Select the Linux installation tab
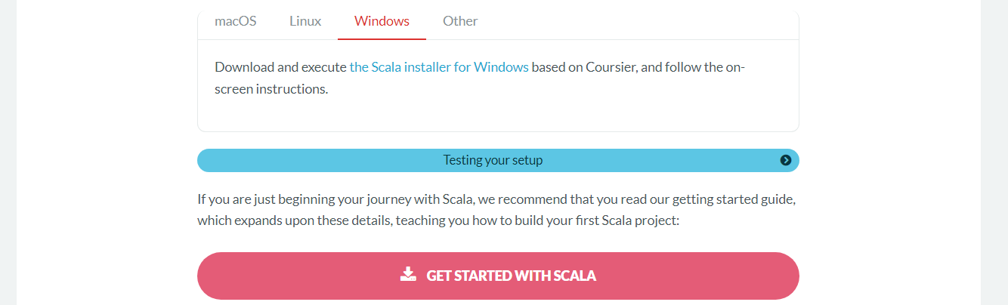 pos(305,21)
